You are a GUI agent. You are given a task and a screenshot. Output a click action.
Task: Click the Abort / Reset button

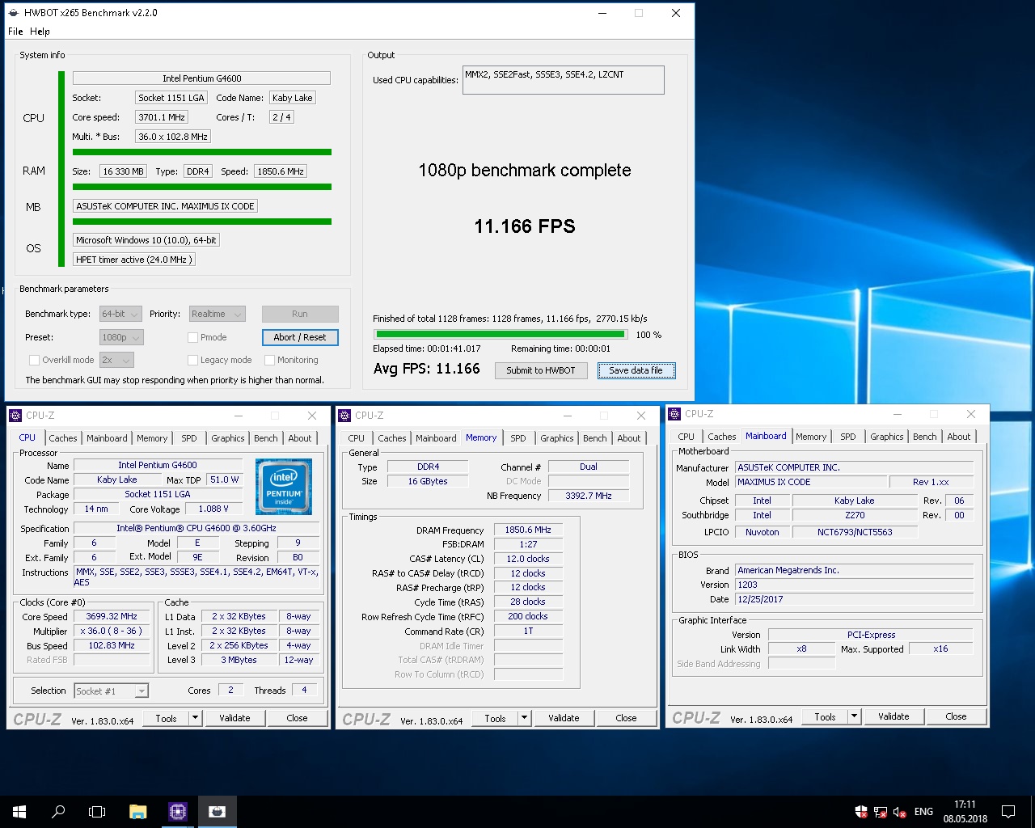300,337
